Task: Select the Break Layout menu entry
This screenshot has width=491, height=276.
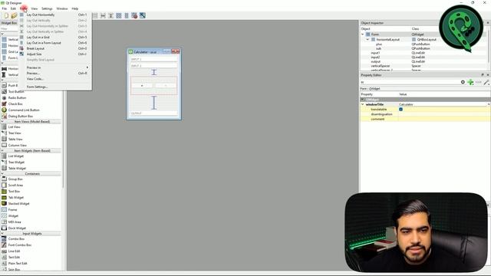Action: coord(55,48)
